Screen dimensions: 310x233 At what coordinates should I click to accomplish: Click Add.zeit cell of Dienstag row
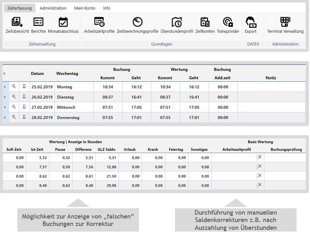(x=223, y=97)
